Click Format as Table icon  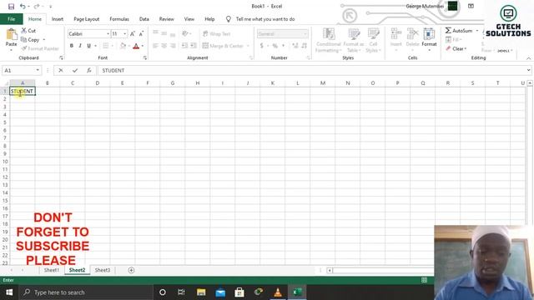(354, 41)
